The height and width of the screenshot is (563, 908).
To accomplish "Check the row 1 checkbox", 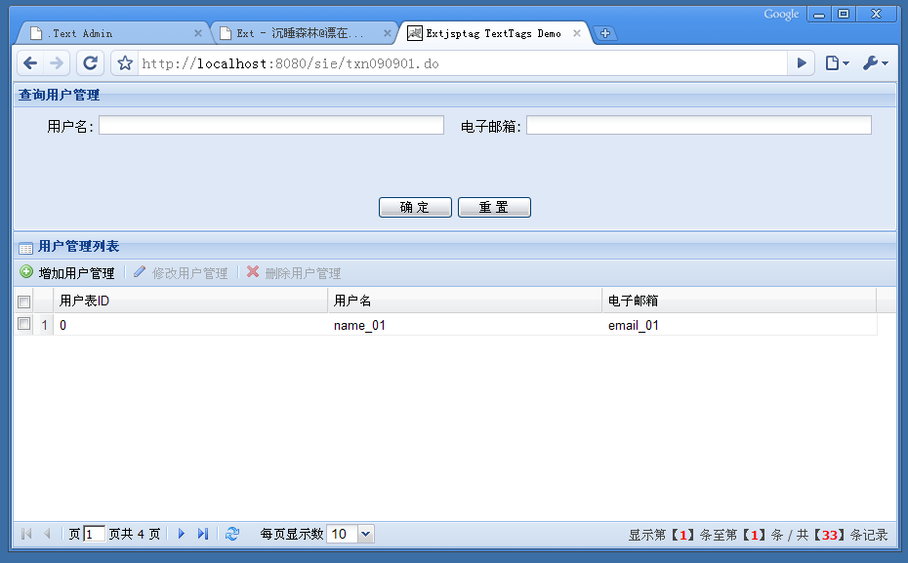I will (23, 323).
